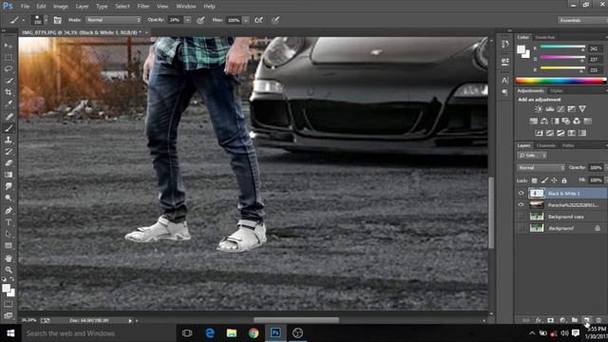
Task: Add a Brightness/Contrast adjustment
Action: (x=539, y=109)
